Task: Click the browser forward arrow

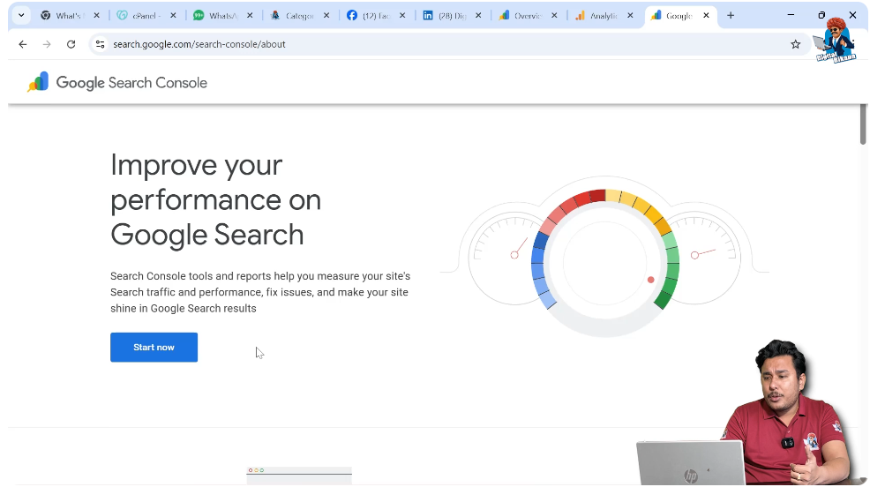Action: click(x=47, y=44)
